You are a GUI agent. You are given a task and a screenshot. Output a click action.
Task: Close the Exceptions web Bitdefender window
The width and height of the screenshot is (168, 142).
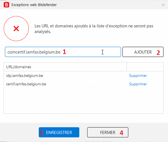coord(163,5)
